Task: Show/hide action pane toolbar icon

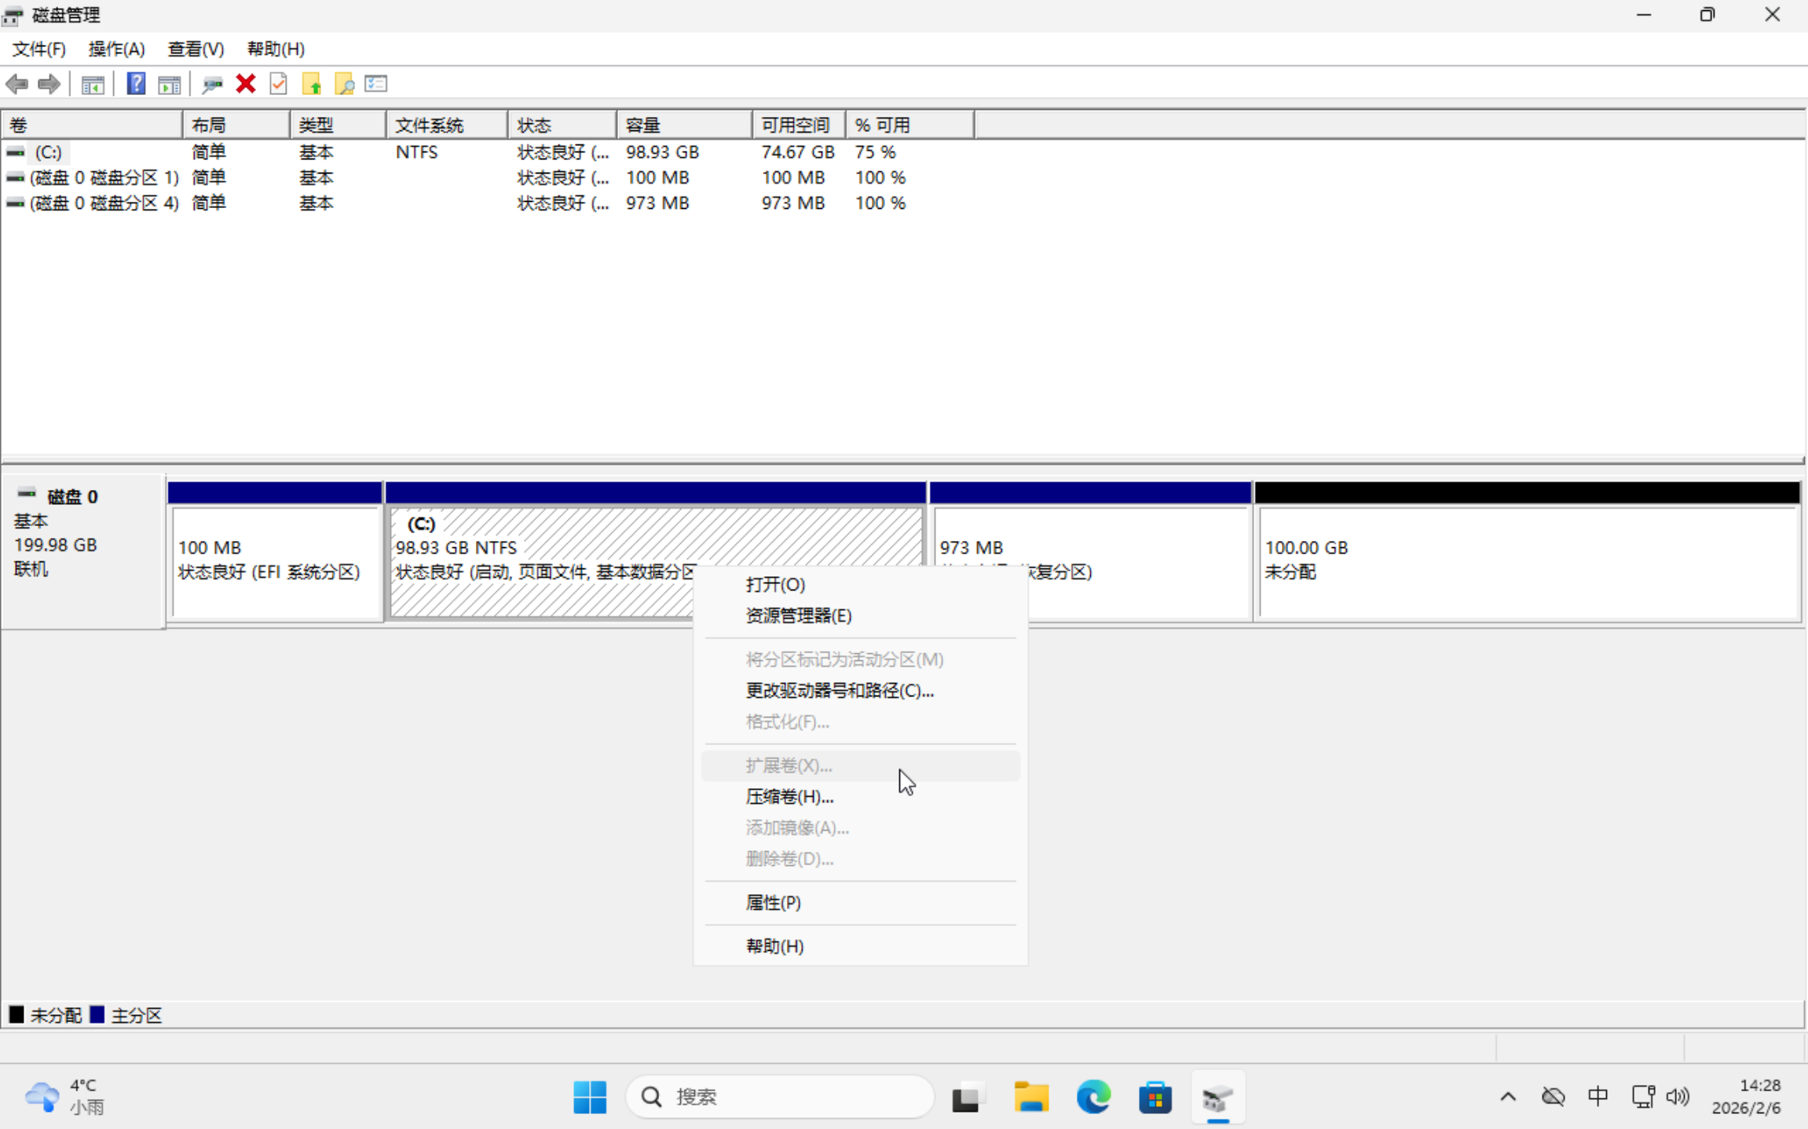Action: point(169,84)
